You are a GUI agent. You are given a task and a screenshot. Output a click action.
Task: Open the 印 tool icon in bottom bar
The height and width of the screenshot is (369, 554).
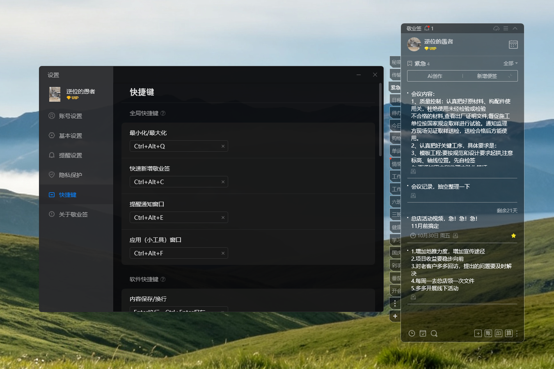(499, 333)
